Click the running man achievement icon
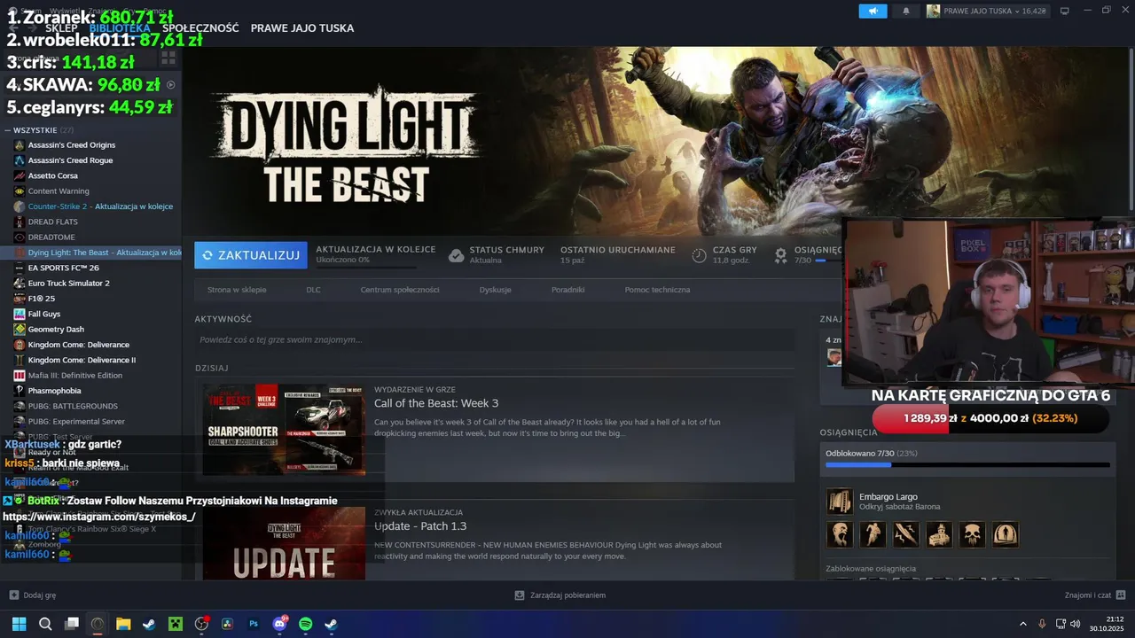1135x638 pixels. point(873,534)
